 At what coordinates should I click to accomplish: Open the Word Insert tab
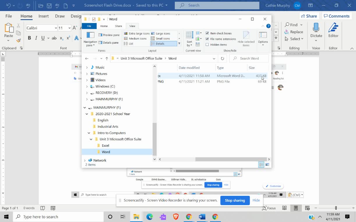[x=44, y=16]
